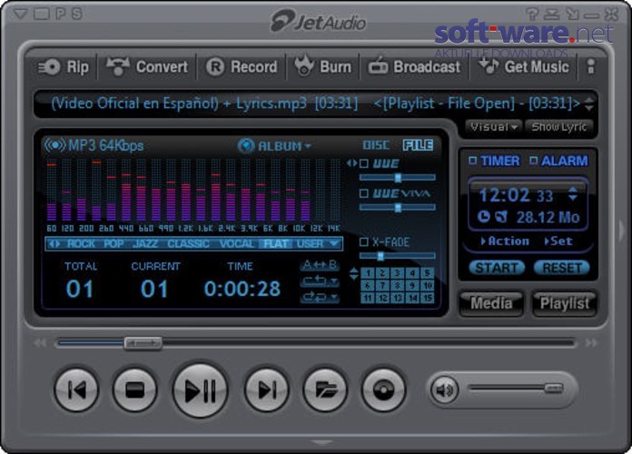Click the stop playback button
This screenshot has width=632, height=454.
(x=134, y=390)
